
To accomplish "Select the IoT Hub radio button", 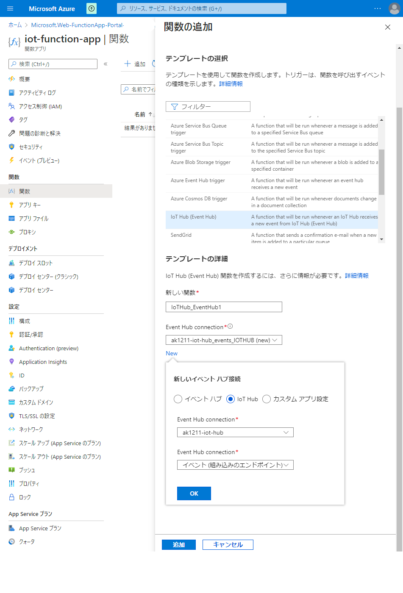I will (231, 399).
